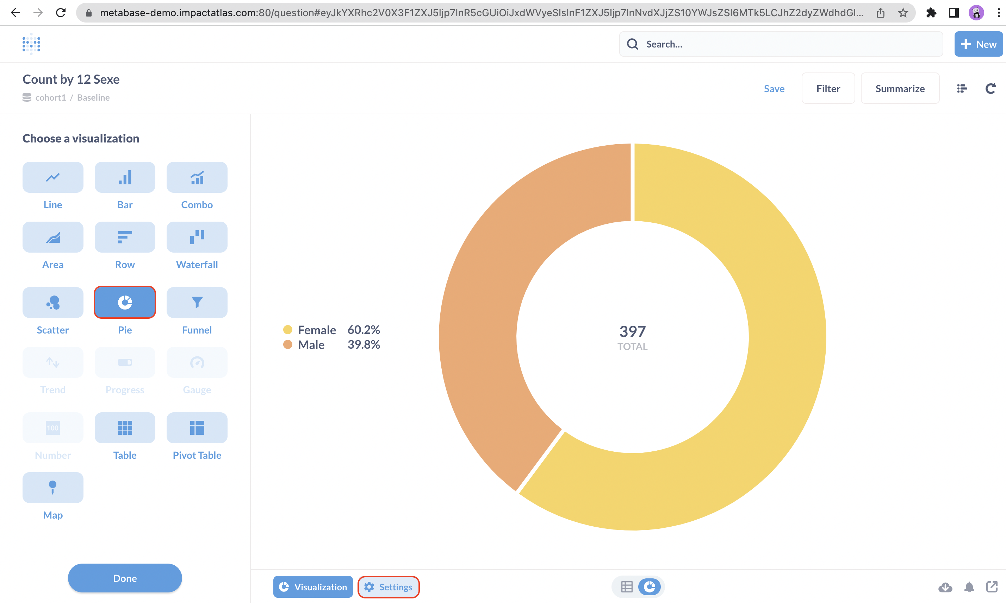Open the New item menu
This screenshot has width=1006, height=603.
pos(978,44)
